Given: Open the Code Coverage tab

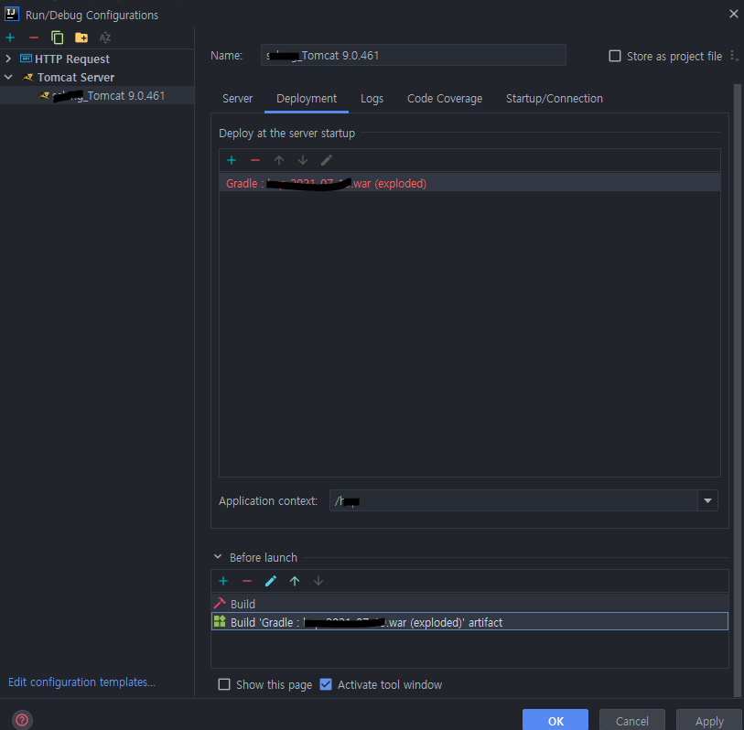Looking at the screenshot, I should (444, 98).
